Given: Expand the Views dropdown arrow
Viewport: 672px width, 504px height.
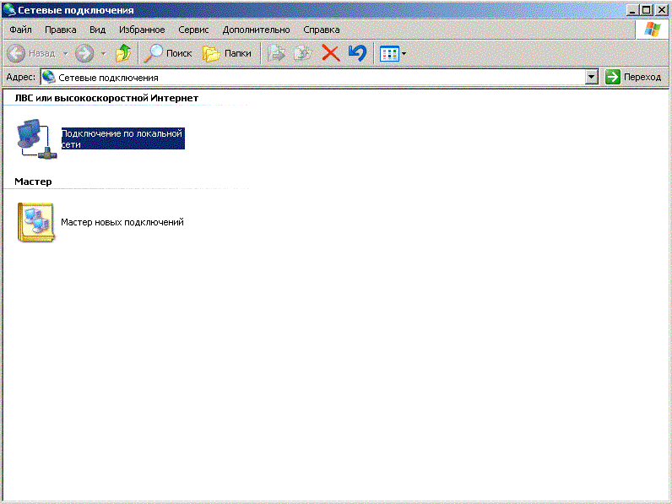Looking at the screenshot, I should coord(404,54).
